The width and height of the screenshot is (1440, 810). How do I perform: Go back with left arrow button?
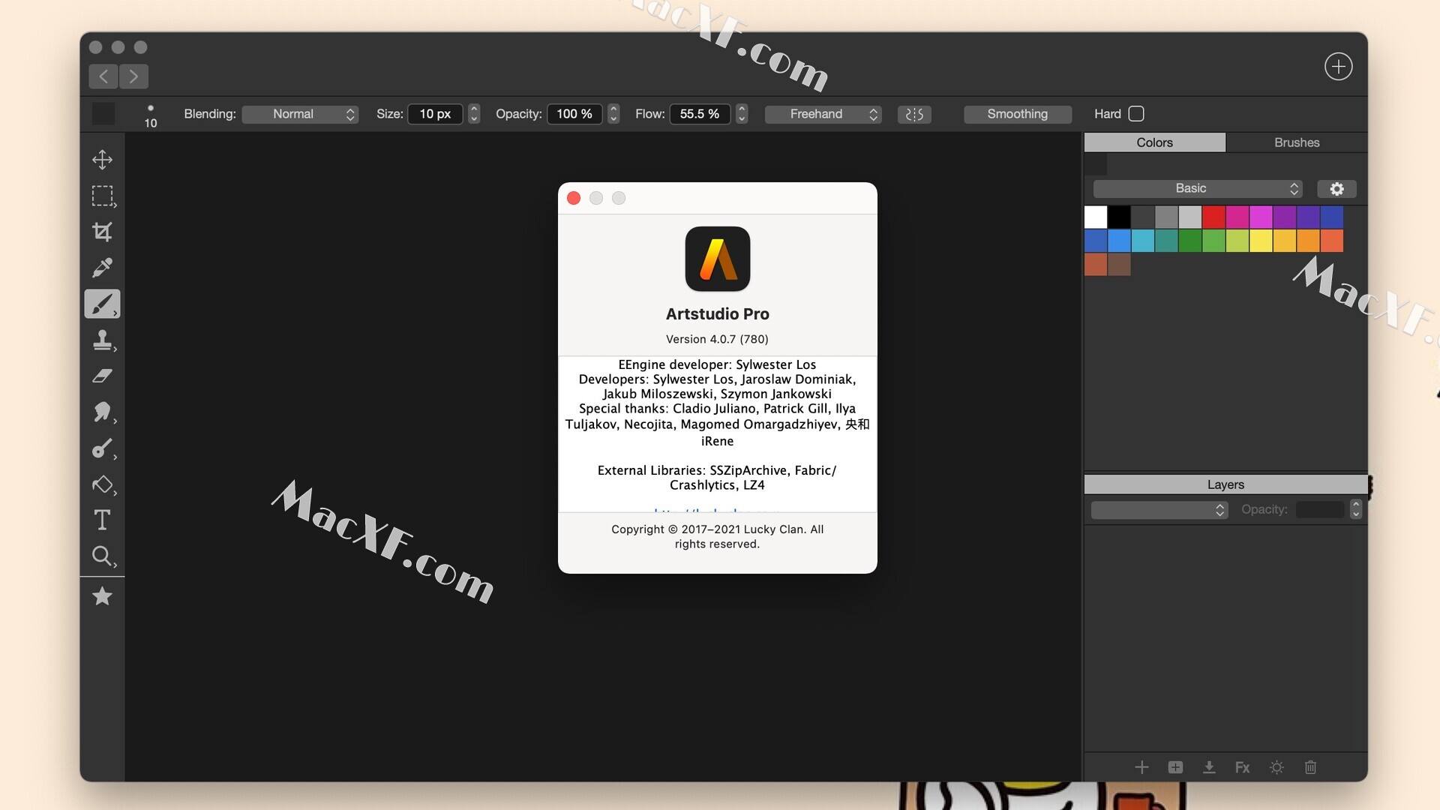pyautogui.click(x=103, y=76)
